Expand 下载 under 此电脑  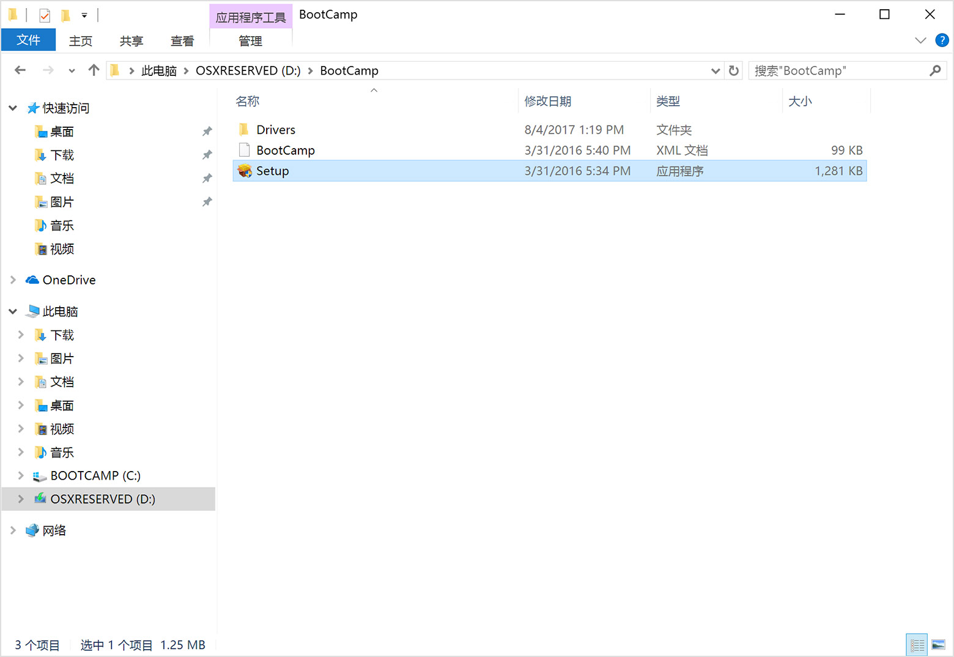(x=21, y=335)
